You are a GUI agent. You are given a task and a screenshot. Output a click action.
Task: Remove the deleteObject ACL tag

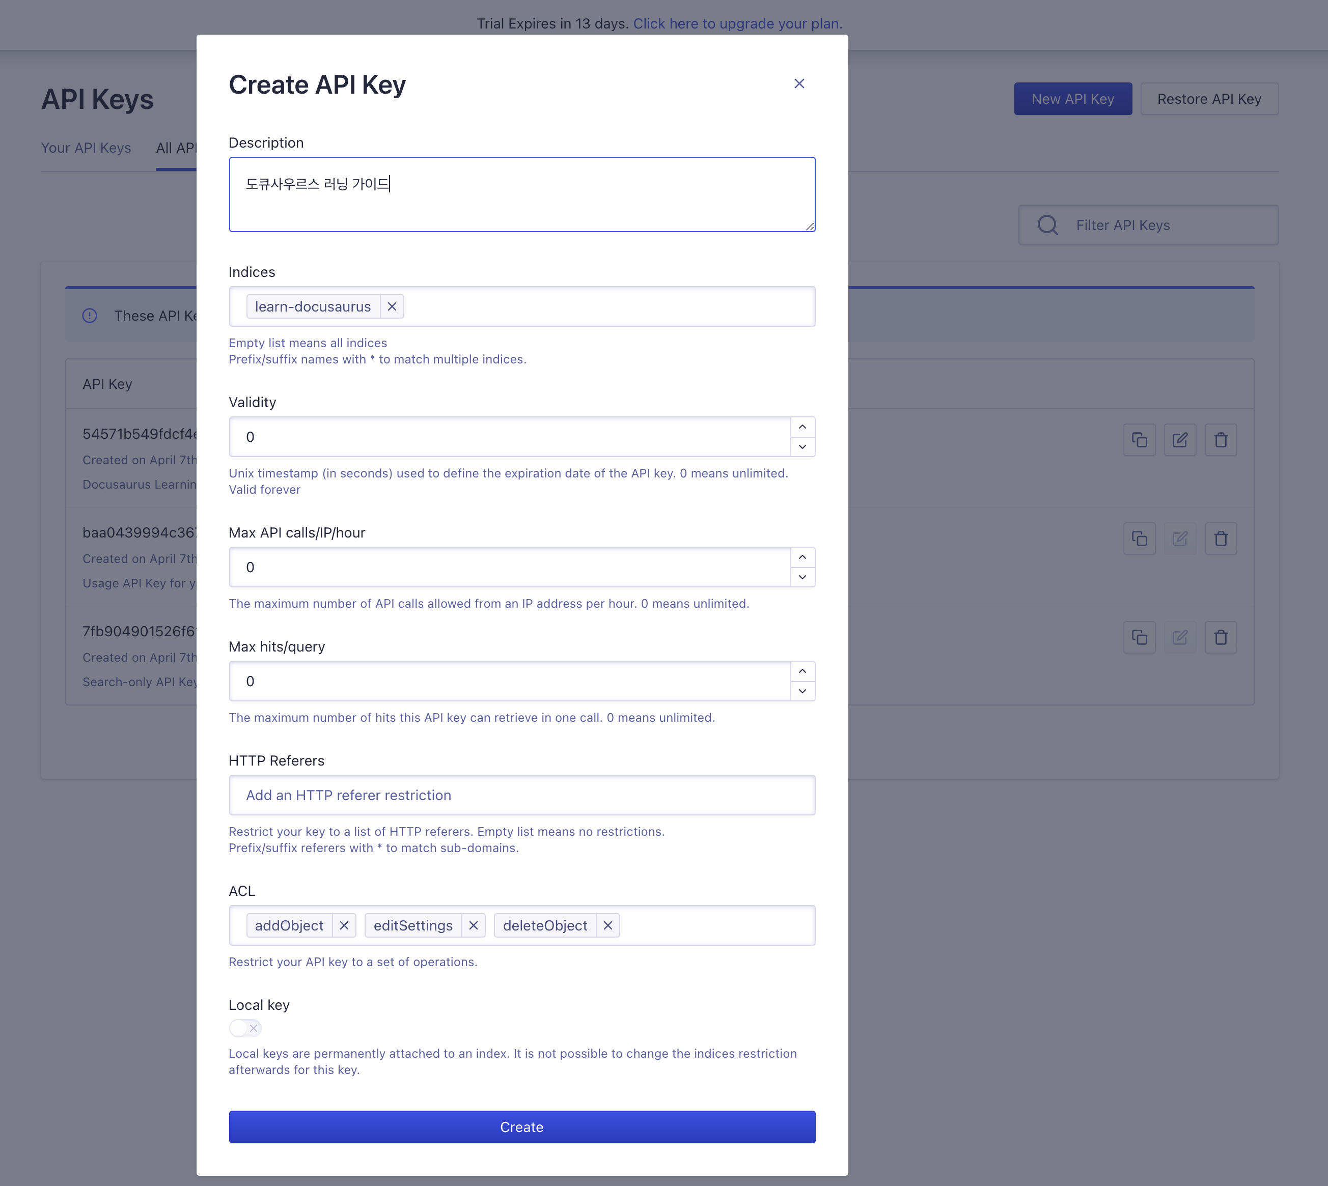click(607, 925)
